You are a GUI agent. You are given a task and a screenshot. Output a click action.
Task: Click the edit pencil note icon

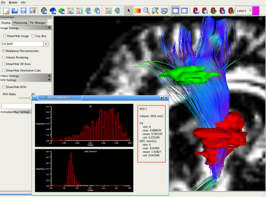pyautogui.click(x=32, y=11)
